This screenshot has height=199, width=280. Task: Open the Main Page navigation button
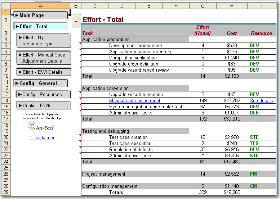(40, 15)
